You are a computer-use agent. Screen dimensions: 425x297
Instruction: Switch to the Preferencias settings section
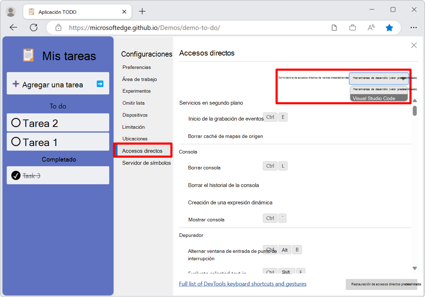pos(137,67)
